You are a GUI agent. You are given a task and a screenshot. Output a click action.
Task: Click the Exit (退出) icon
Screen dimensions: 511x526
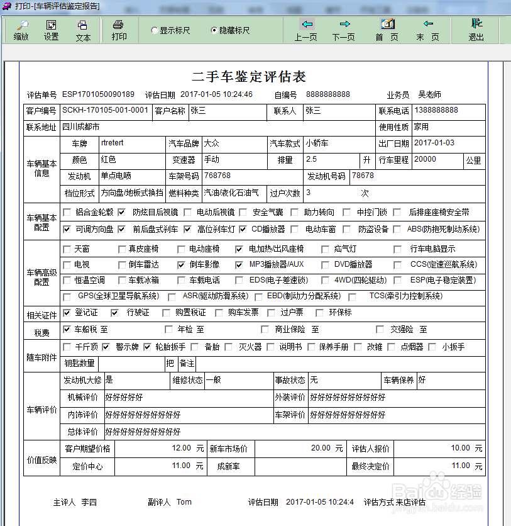pyautogui.click(x=476, y=23)
